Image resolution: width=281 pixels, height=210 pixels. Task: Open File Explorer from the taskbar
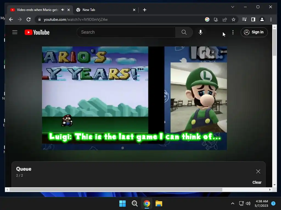click(x=159, y=203)
